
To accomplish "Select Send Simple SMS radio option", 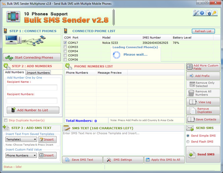I will (188, 135).
